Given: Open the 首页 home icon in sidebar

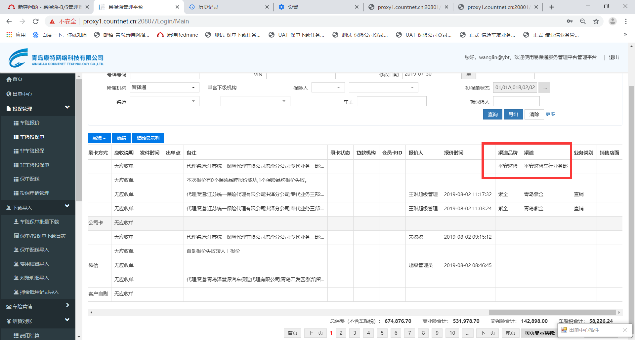Looking at the screenshot, I should pos(9,79).
